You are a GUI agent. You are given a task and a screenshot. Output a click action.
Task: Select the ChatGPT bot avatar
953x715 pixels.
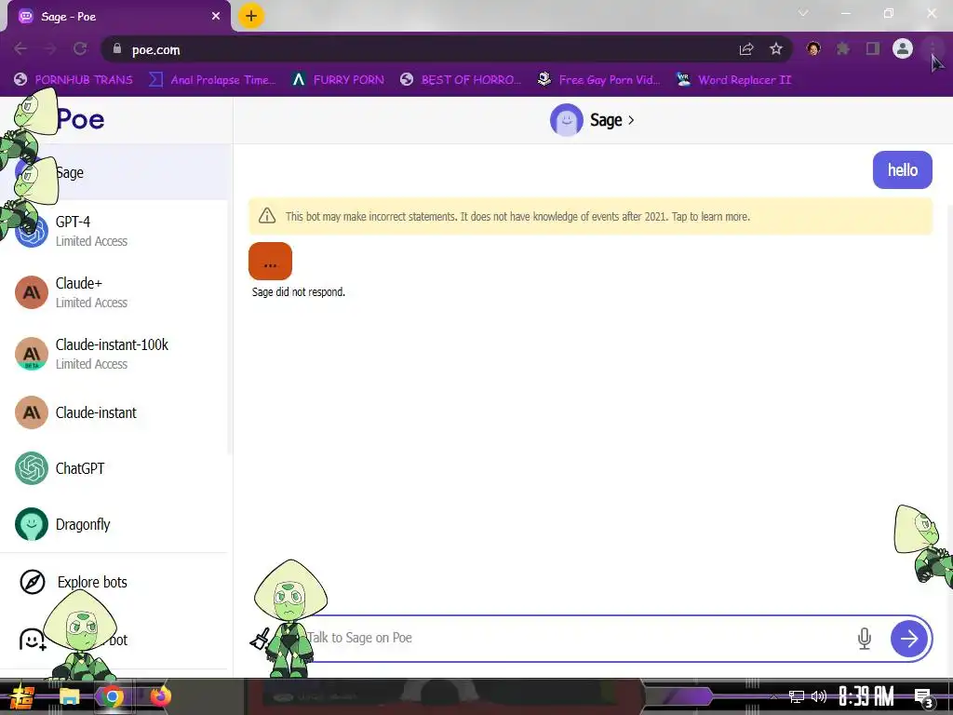tap(32, 468)
